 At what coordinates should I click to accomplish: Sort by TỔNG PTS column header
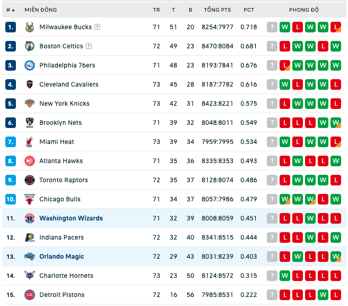click(217, 10)
